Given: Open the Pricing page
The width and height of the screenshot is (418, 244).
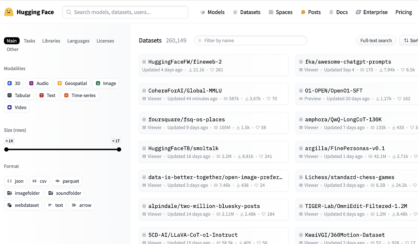Looking at the screenshot, I should [x=404, y=12].
